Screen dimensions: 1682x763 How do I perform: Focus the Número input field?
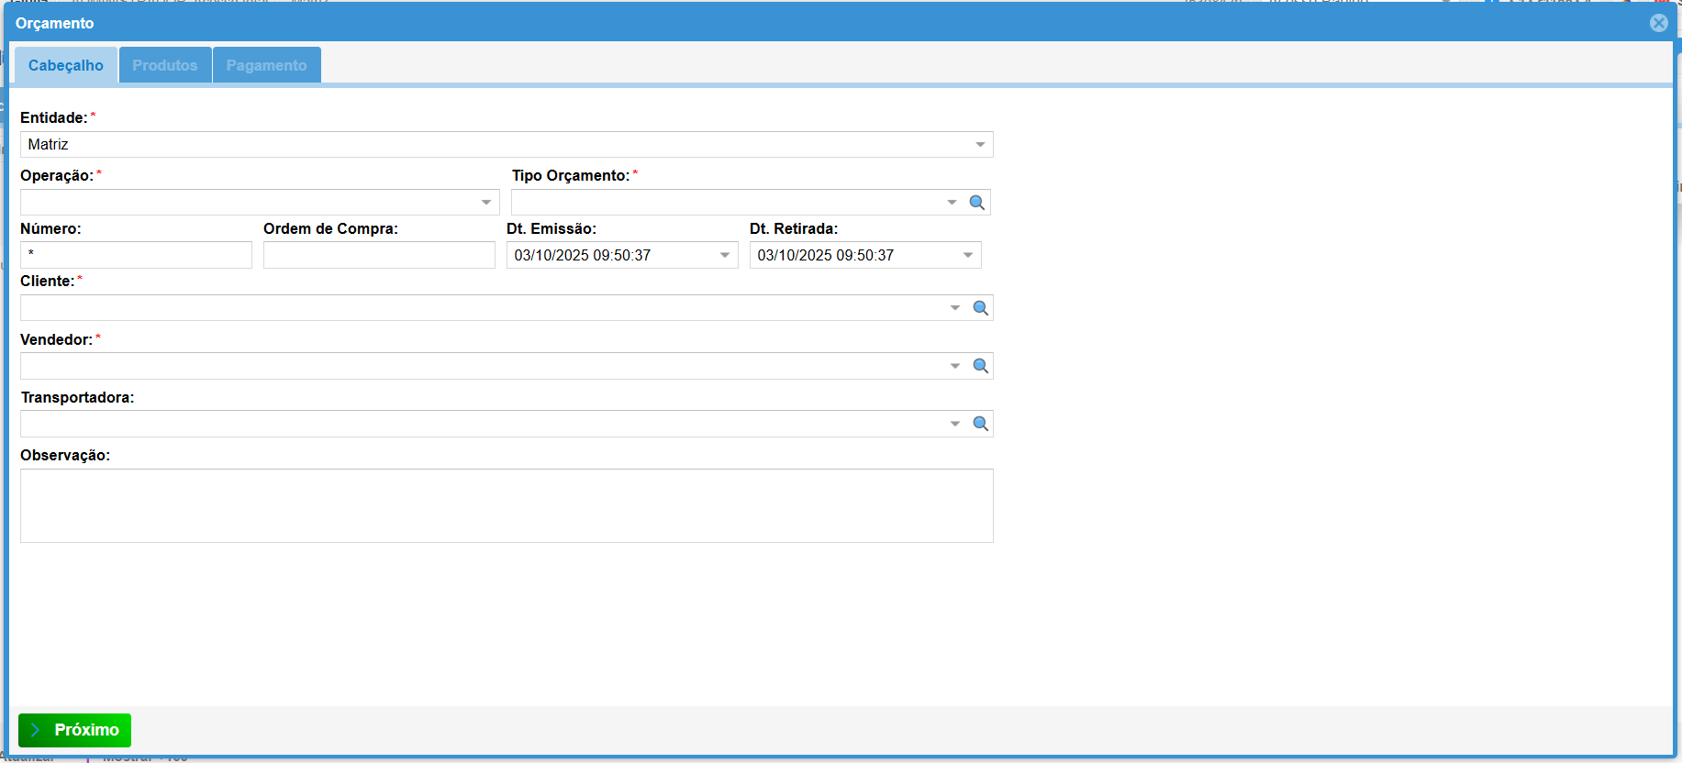136,255
